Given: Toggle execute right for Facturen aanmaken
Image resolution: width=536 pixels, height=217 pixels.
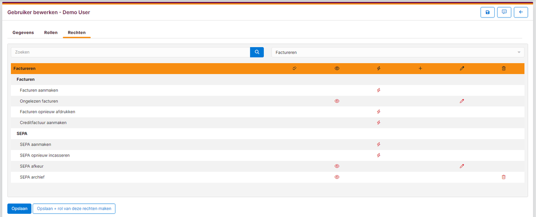Looking at the screenshot, I should pos(378,90).
